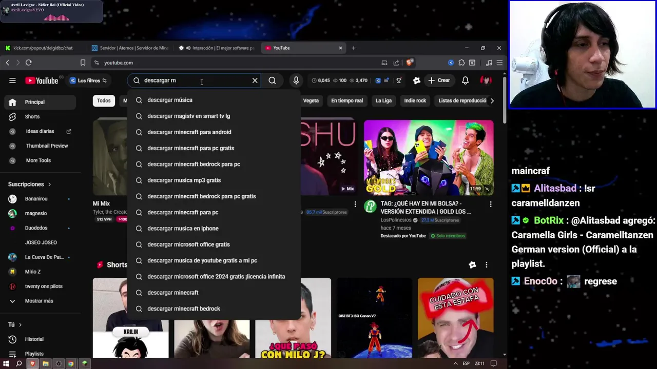Pick the last suggestion 'descargar minecraft bedrock'
The height and width of the screenshot is (369, 657).
click(214, 309)
